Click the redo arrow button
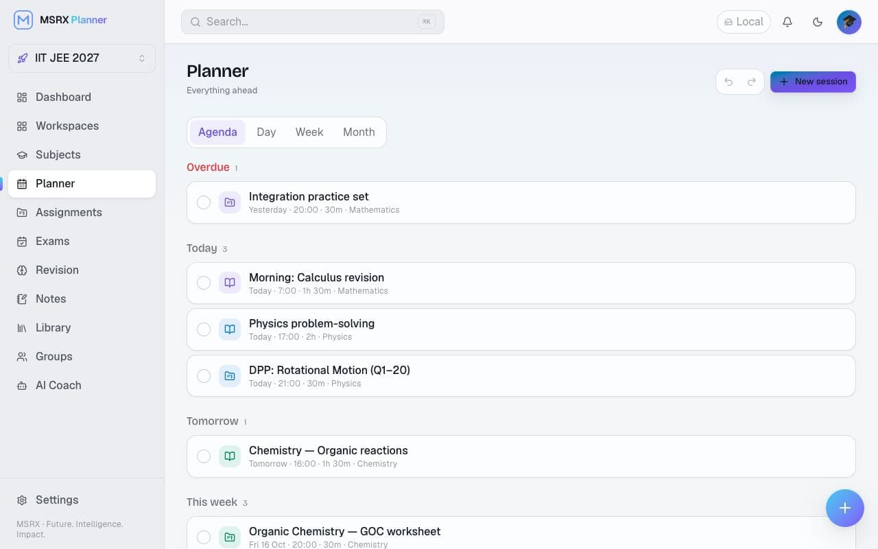 (x=752, y=82)
